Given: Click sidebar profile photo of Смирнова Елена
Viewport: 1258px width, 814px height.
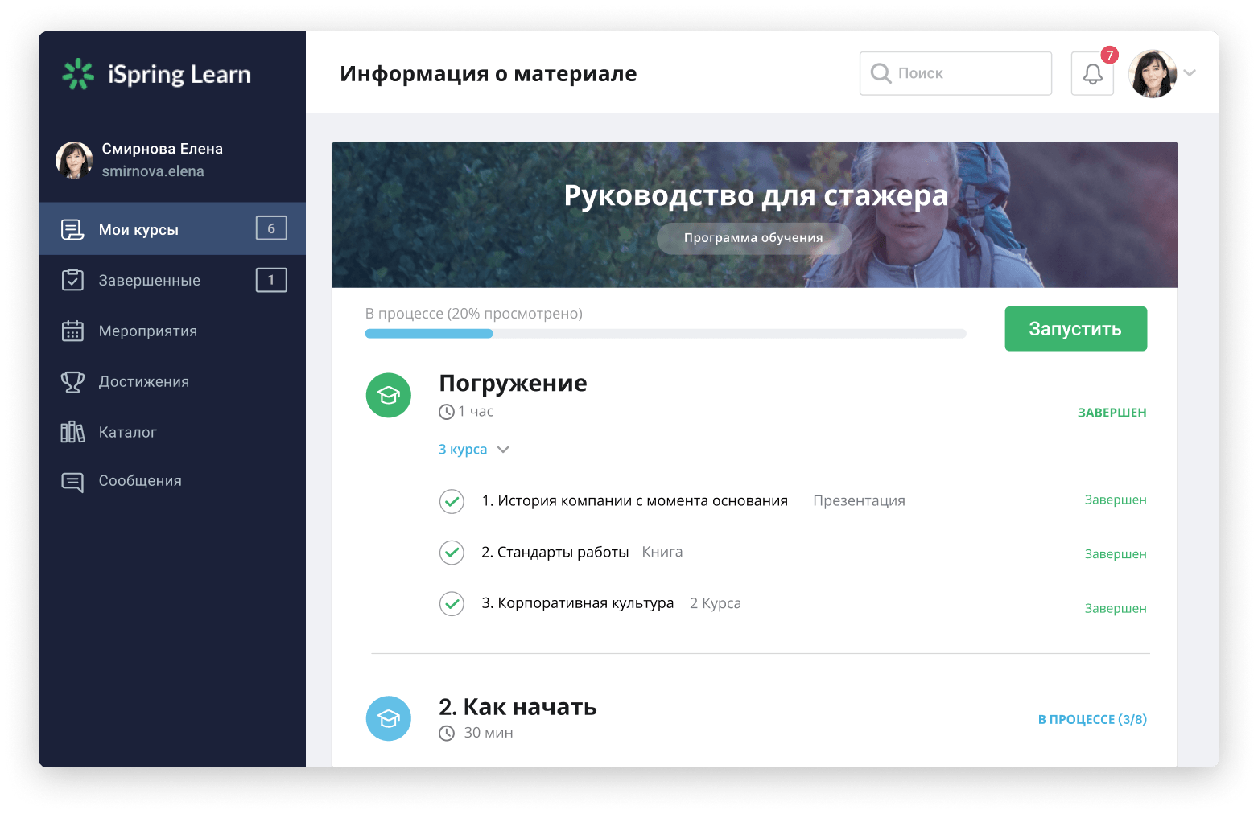Looking at the screenshot, I should tap(74, 160).
